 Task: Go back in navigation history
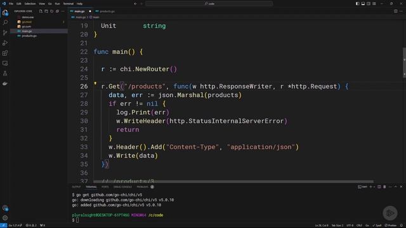tap(135, 4)
